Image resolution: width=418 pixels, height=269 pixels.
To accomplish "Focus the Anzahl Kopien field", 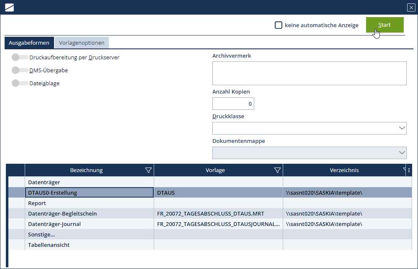I will [233, 104].
